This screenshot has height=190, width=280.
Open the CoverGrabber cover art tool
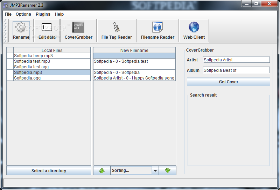pyautogui.click(x=78, y=31)
